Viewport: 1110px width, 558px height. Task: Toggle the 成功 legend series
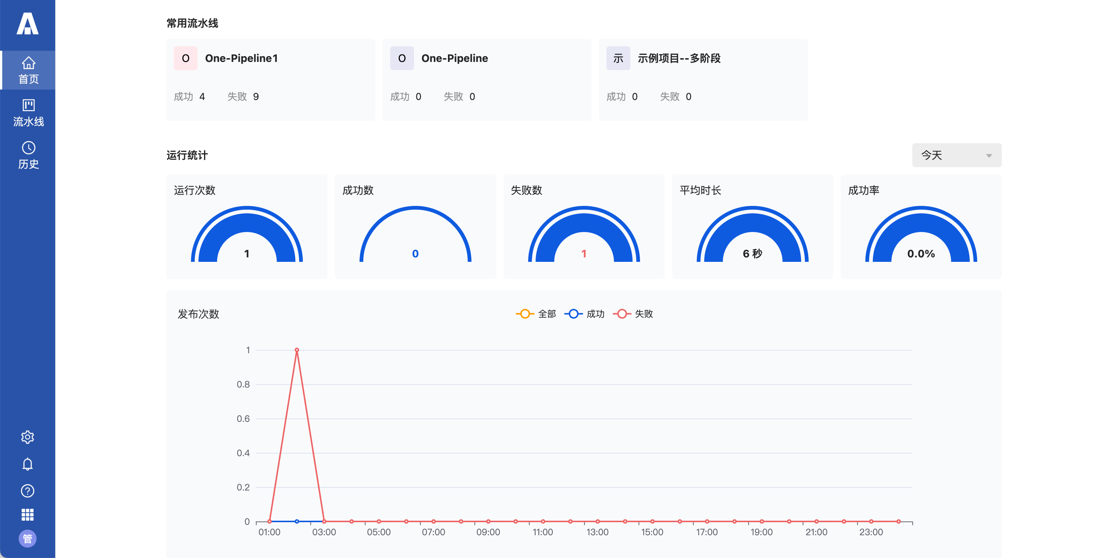pyautogui.click(x=584, y=314)
